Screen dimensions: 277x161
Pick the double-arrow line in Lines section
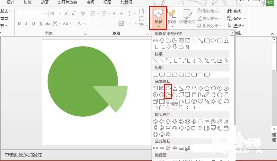pos(168,61)
